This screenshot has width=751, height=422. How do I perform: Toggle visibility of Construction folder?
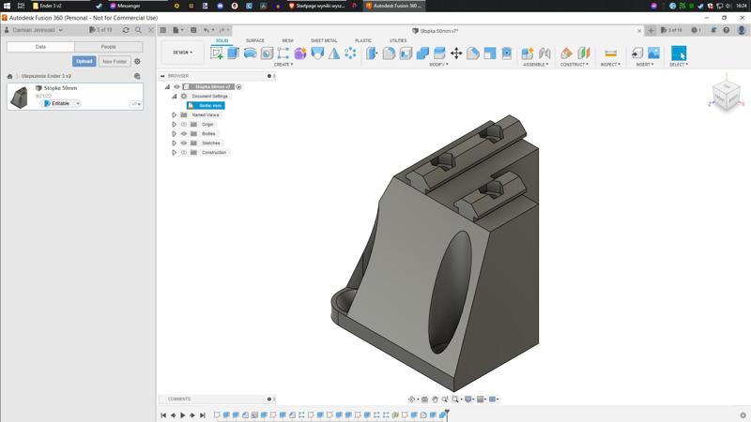click(184, 152)
